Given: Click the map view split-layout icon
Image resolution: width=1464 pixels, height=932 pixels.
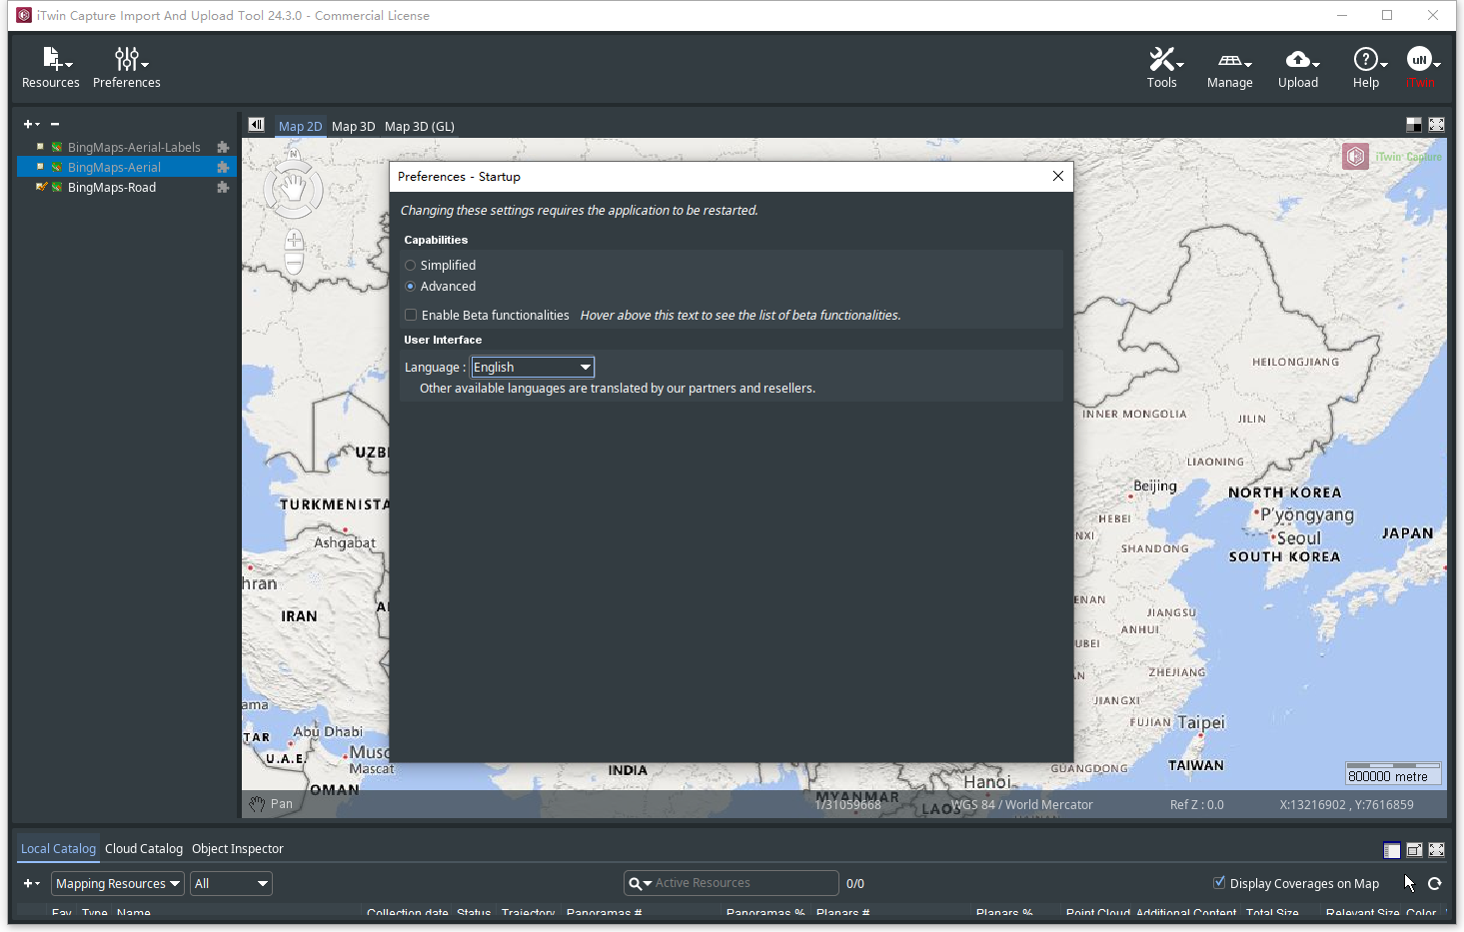Looking at the screenshot, I should pyautogui.click(x=1414, y=125).
